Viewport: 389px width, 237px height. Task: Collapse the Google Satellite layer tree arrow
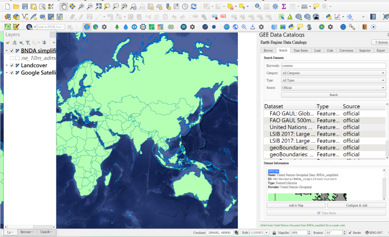tap(6, 72)
